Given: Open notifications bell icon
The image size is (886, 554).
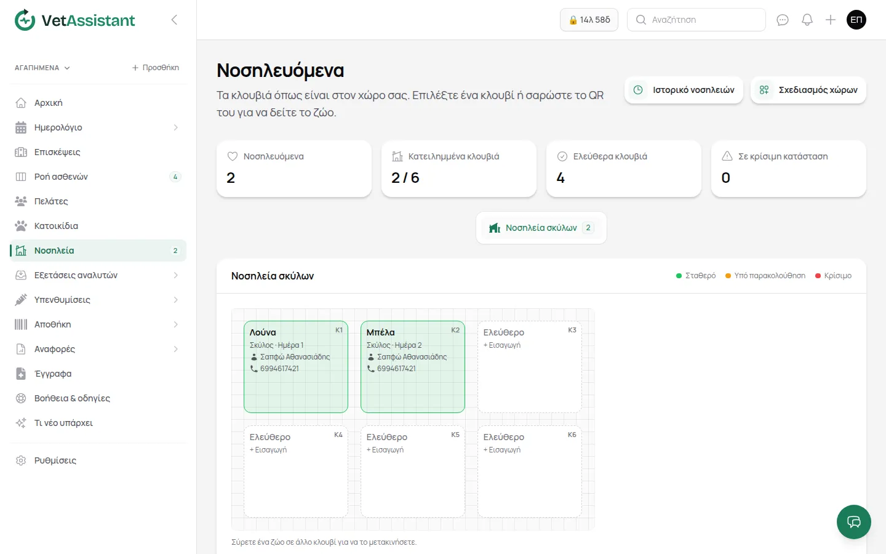Looking at the screenshot, I should click(x=807, y=20).
